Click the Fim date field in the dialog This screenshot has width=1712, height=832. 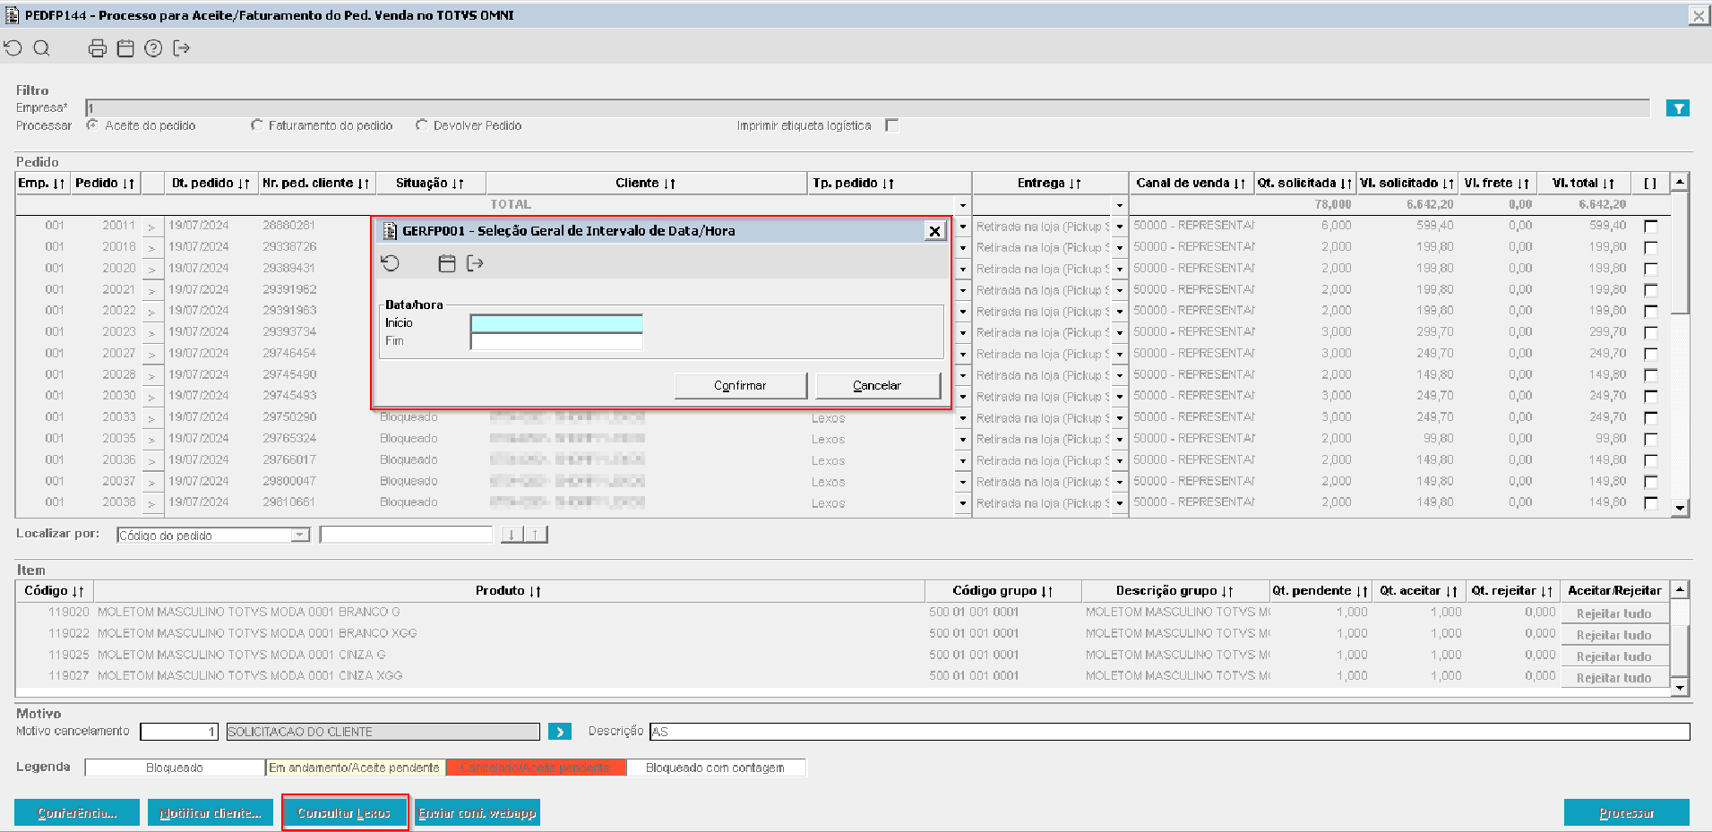[556, 341]
